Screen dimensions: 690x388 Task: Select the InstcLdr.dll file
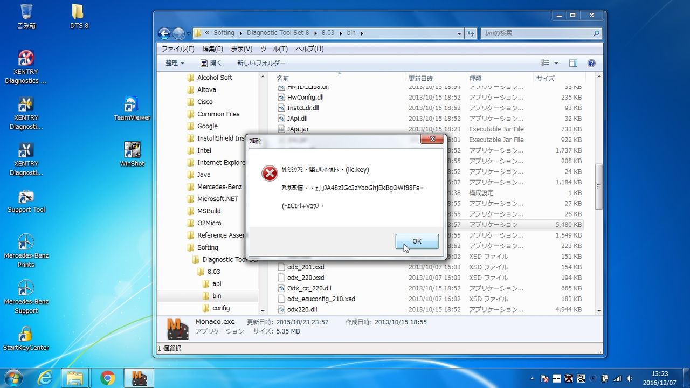303,108
